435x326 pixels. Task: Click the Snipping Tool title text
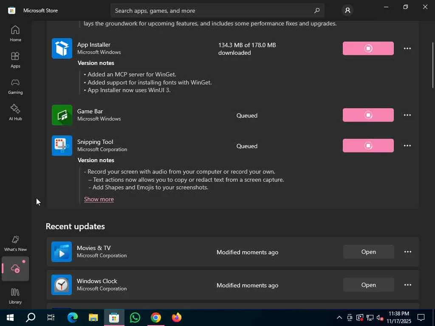(95, 142)
